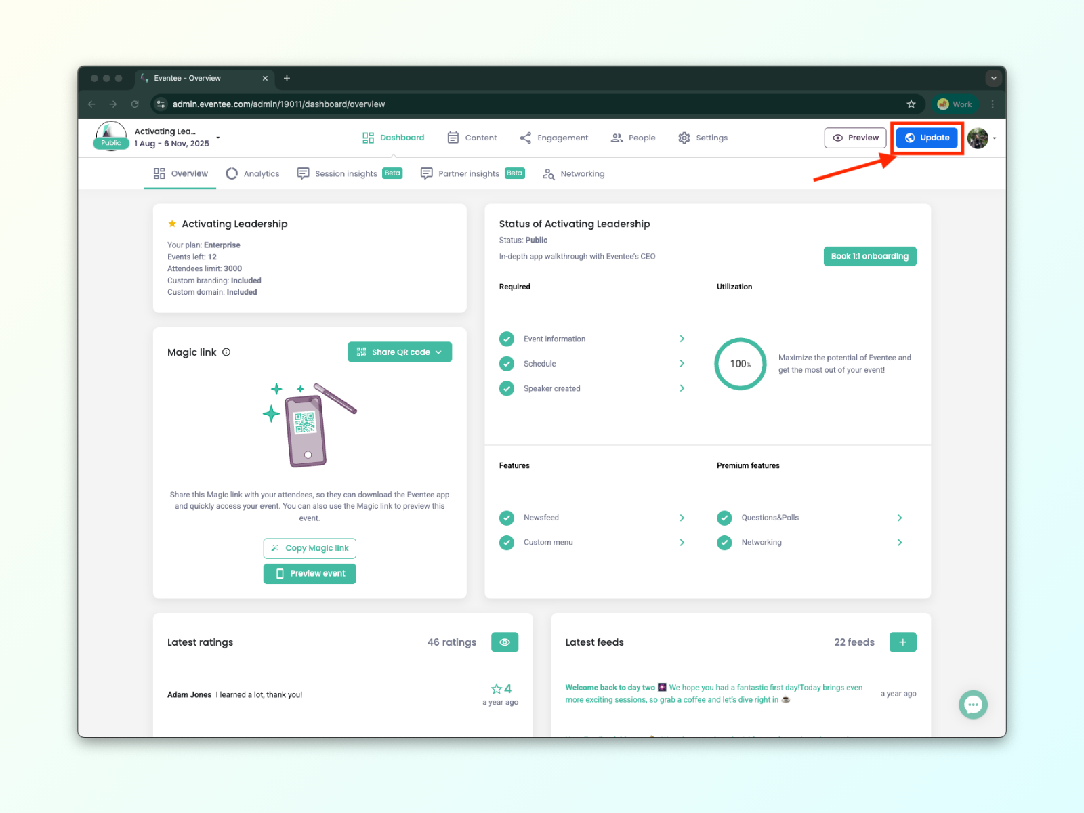Click the browser back arrow

point(91,104)
